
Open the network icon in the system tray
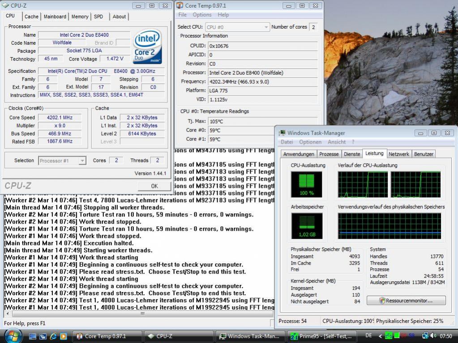pyautogui.click(x=425, y=336)
